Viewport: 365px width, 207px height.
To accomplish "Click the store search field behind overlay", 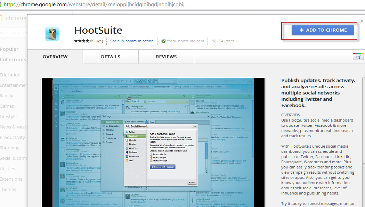I will pos(14,33).
